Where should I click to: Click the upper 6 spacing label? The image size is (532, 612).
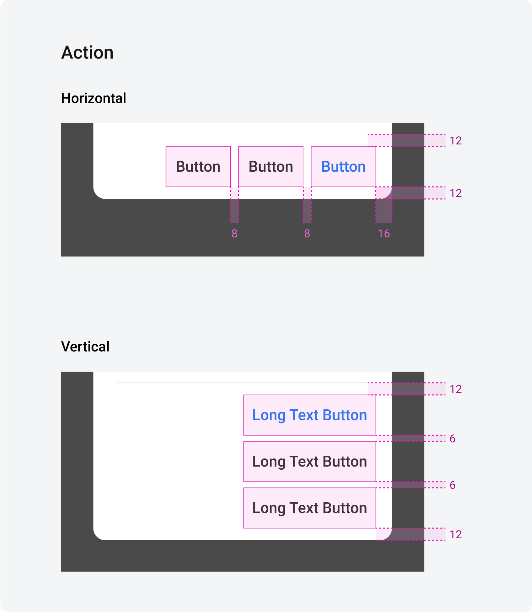pyautogui.click(x=453, y=439)
